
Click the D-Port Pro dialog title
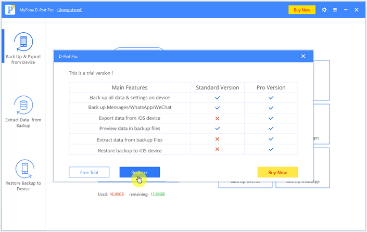(68, 56)
